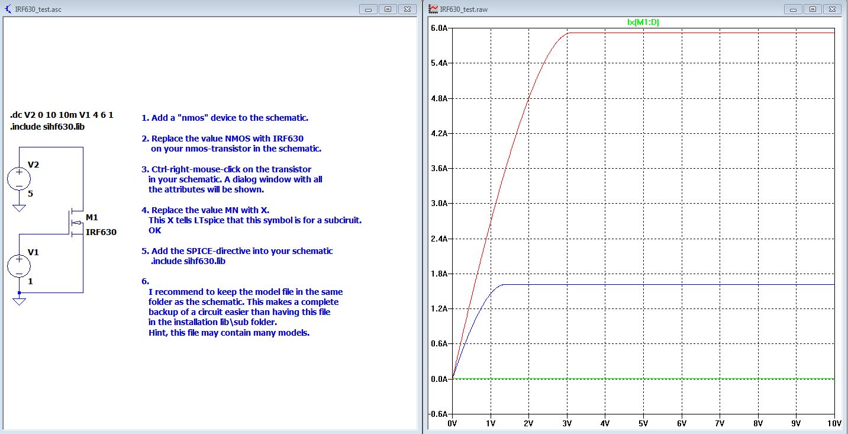The width and height of the screenshot is (848, 434).
Task: Click the .dc sweep directive text
Action: [62, 115]
